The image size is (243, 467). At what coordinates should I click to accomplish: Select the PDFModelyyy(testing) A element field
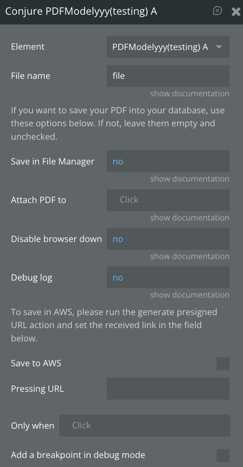tap(168, 47)
